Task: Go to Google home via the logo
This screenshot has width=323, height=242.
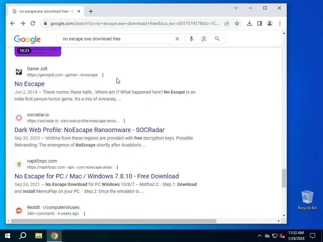Action: 27,39
